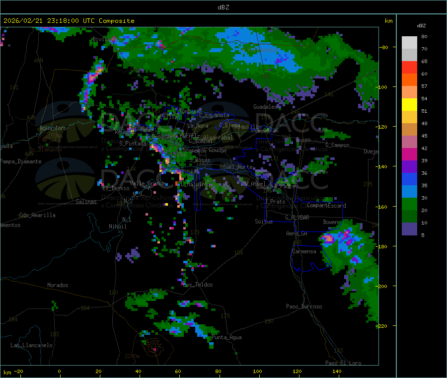Click the La_Nora map label
447x378 pixels.
click(198, 126)
